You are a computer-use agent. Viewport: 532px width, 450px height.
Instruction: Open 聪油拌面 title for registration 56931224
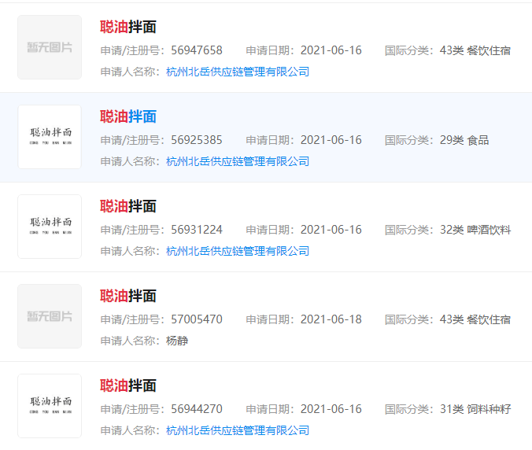(128, 206)
